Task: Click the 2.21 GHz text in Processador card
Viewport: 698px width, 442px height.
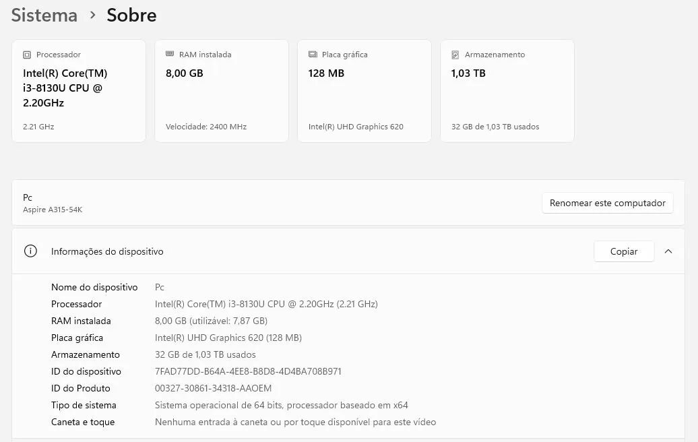Action: tap(38, 127)
